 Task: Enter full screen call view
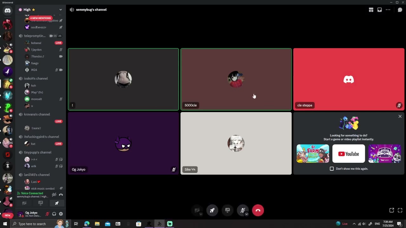click(x=400, y=210)
